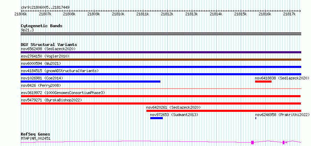Image resolution: width=311 pixels, height=146 pixels.
Task: Click the 21817k ruler tick label
Action: 290,14
